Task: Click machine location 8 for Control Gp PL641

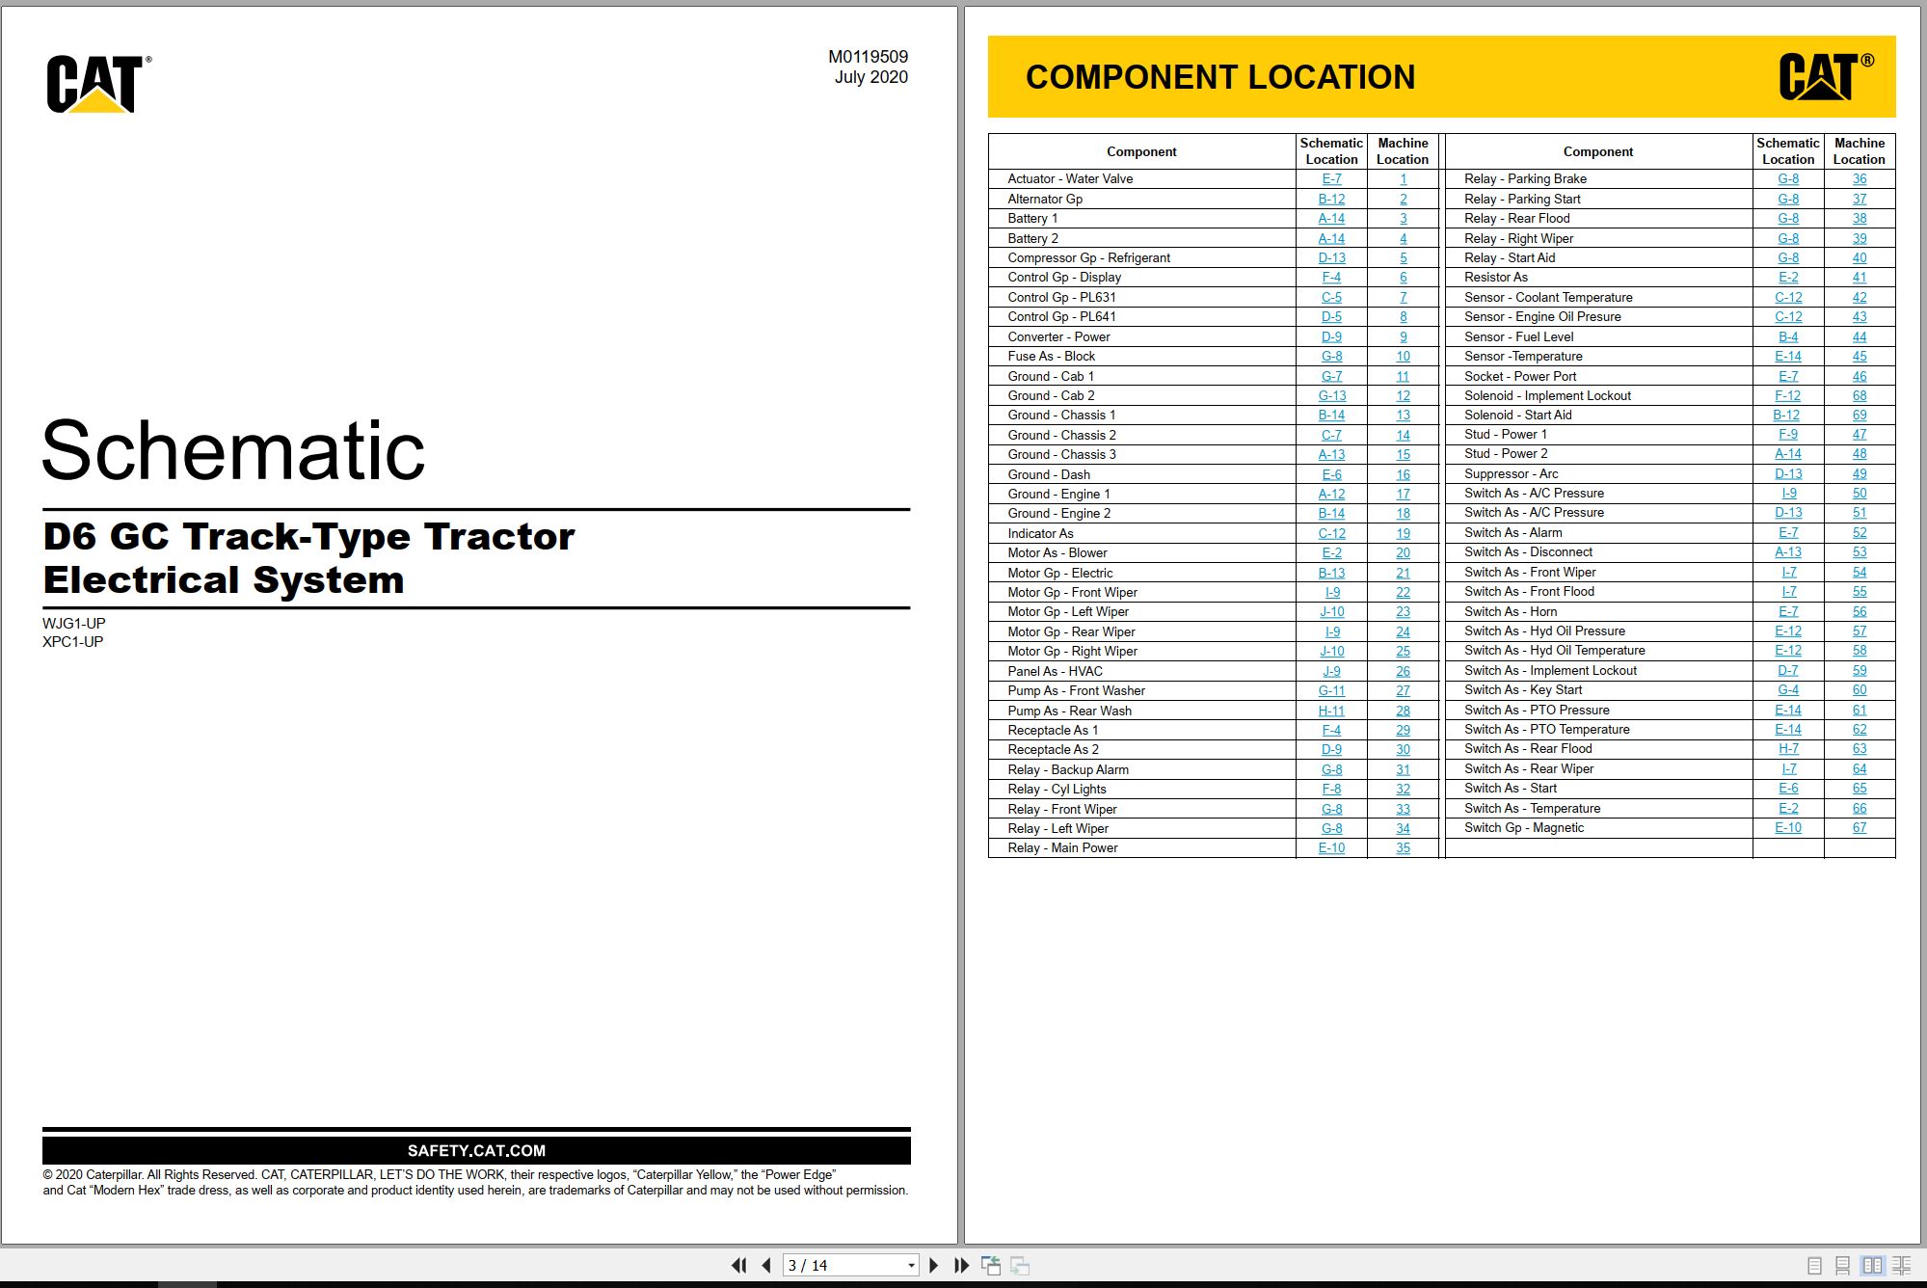Action: [1403, 317]
